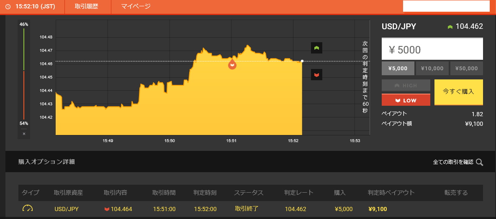Close the 46%/54% sentiment bar with the x
496x219 pixels.
point(24,134)
